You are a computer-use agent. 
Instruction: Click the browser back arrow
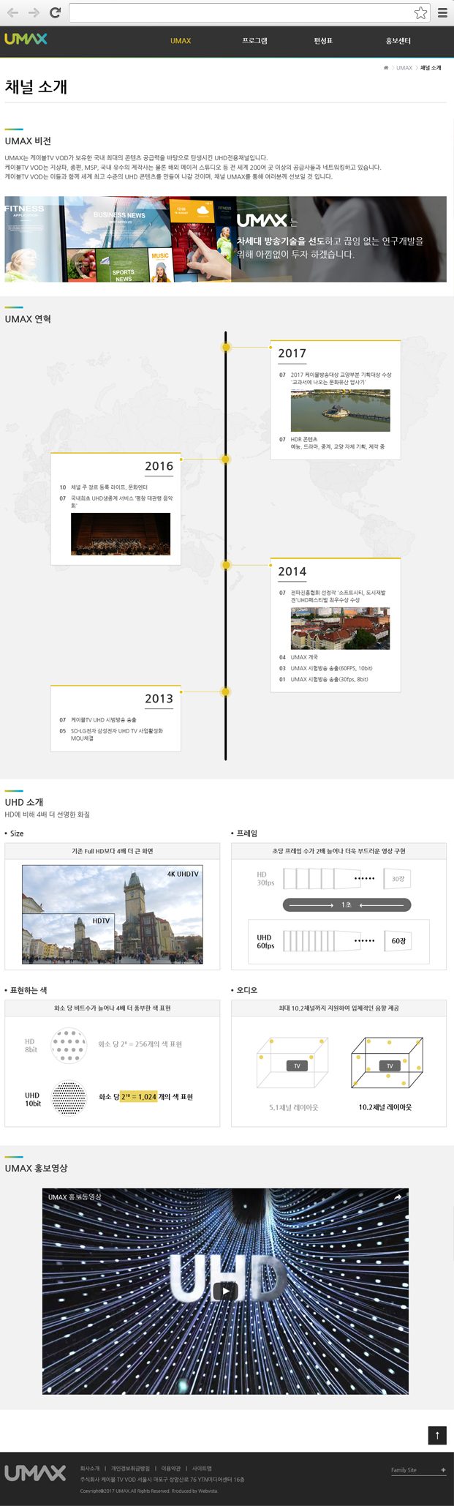click(12, 12)
